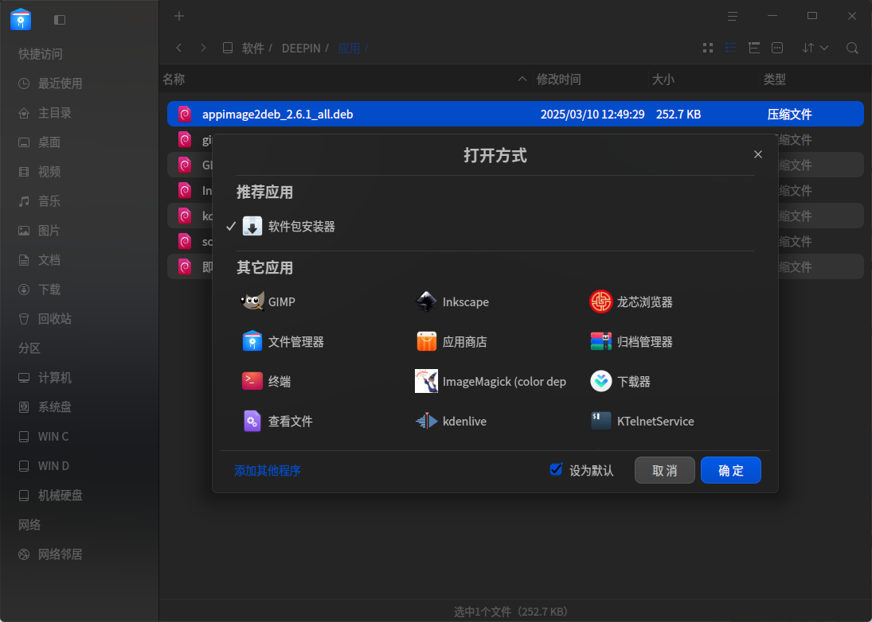Viewport: 872px width, 622px height.
Task: Close the 打开方式 dialog
Action: pos(757,154)
